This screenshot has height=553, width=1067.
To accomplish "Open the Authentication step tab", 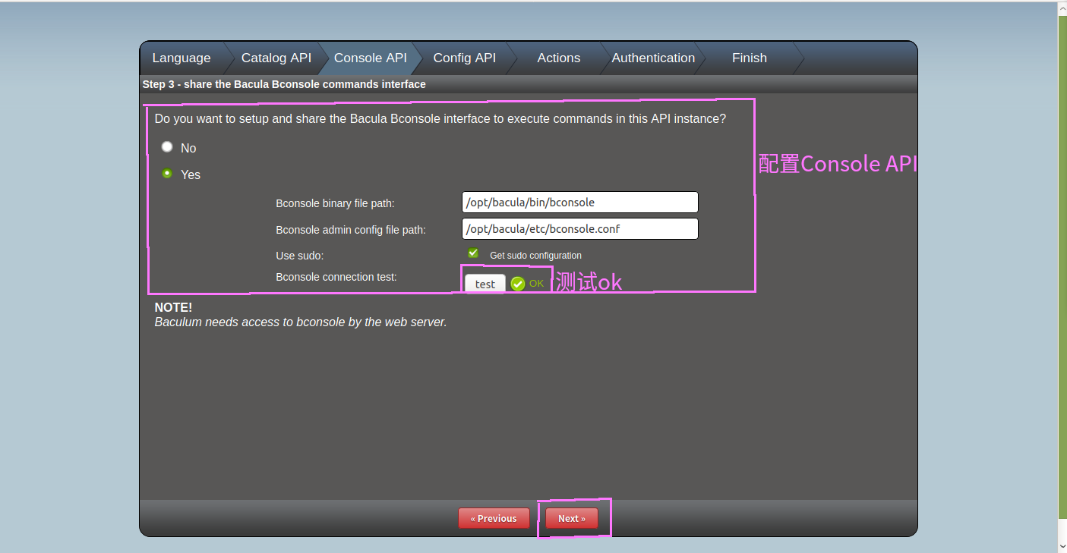I will point(653,58).
